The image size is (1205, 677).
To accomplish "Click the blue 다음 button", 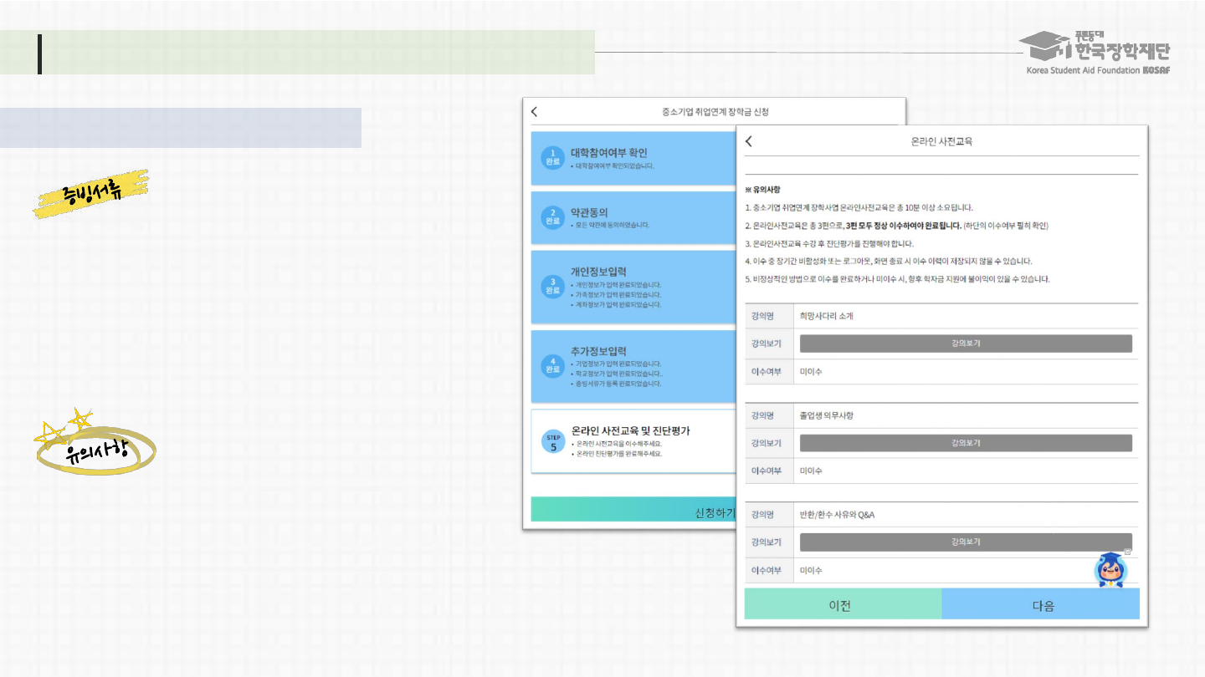I will click(x=1042, y=604).
